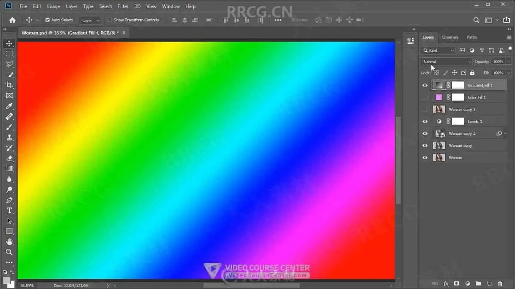The height and width of the screenshot is (289, 515).
Task: Switch to the Paths tab
Action: (x=472, y=37)
